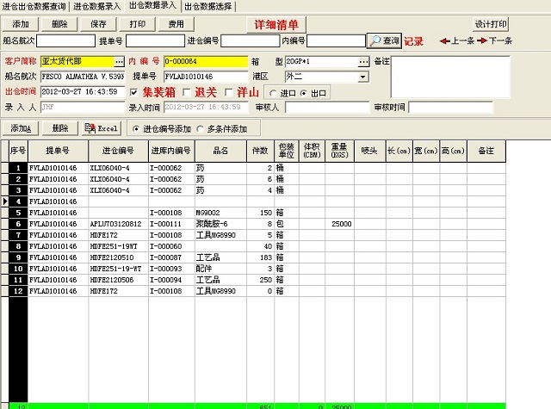Select the 进口 radio button
Screen dimensions: 551x409
(x=272, y=93)
